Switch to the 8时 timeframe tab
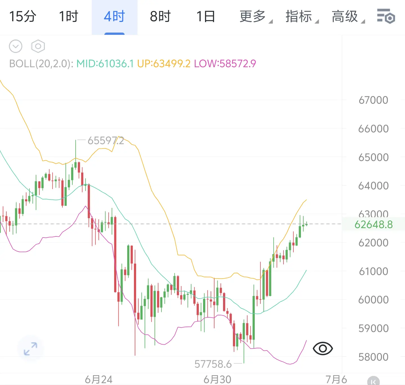Viewport: 405px width, 385px height. [x=160, y=16]
